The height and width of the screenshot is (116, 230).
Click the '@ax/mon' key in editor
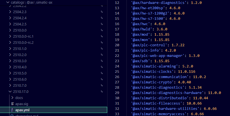[140, 40]
